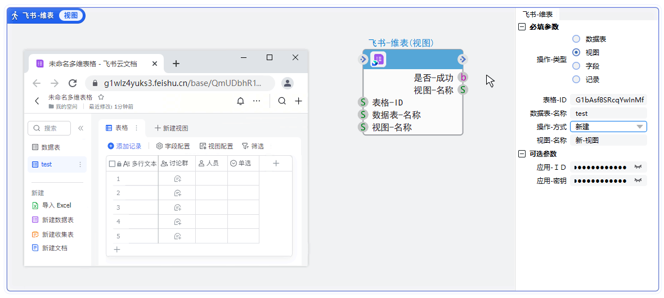Add a new field column with plus
Viewport: 664px width, 298px height.
pos(276,163)
